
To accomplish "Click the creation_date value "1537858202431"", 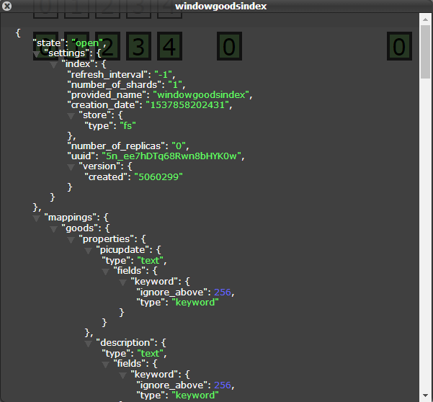I will point(187,105).
